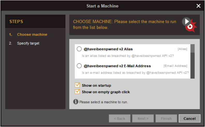Click the disabled < Back button
Viewport: 205px width, 127px height.
point(120,118)
